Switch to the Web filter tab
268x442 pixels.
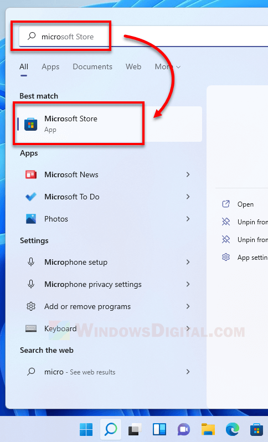(133, 67)
